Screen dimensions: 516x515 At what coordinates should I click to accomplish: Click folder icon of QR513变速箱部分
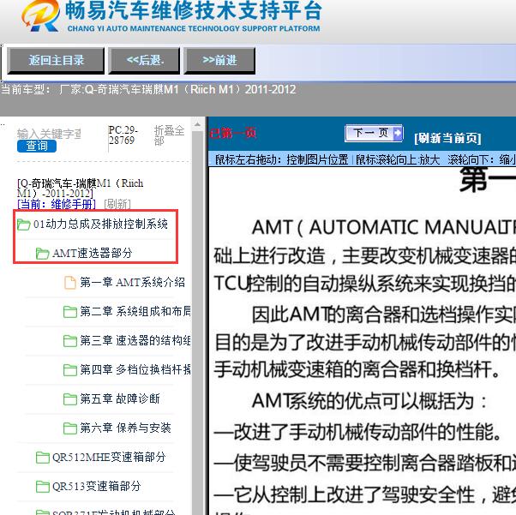[x=43, y=487]
